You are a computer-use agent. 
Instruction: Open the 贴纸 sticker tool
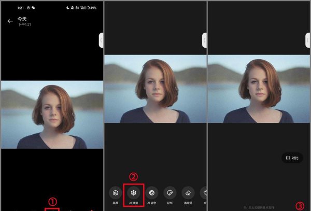pyautogui.click(x=169, y=193)
